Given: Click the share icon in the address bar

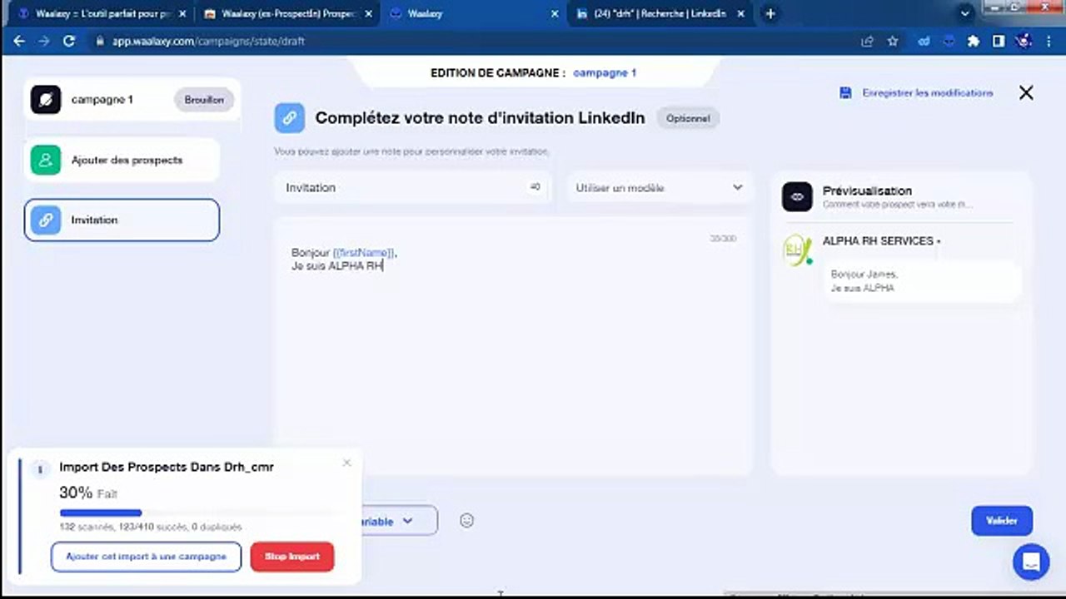Looking at the screenshot, I should (868, 40).
